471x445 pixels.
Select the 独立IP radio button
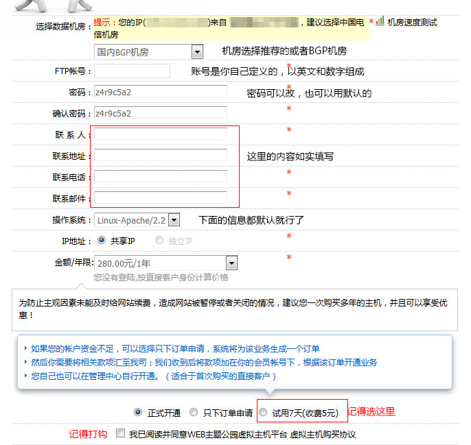(x=159, y=241)
